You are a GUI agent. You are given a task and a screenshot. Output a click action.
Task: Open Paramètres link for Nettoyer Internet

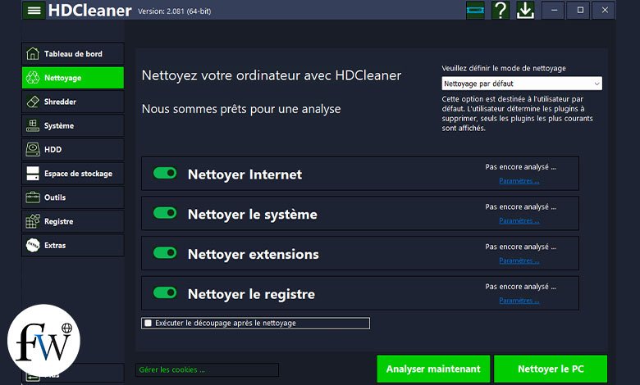519,181
